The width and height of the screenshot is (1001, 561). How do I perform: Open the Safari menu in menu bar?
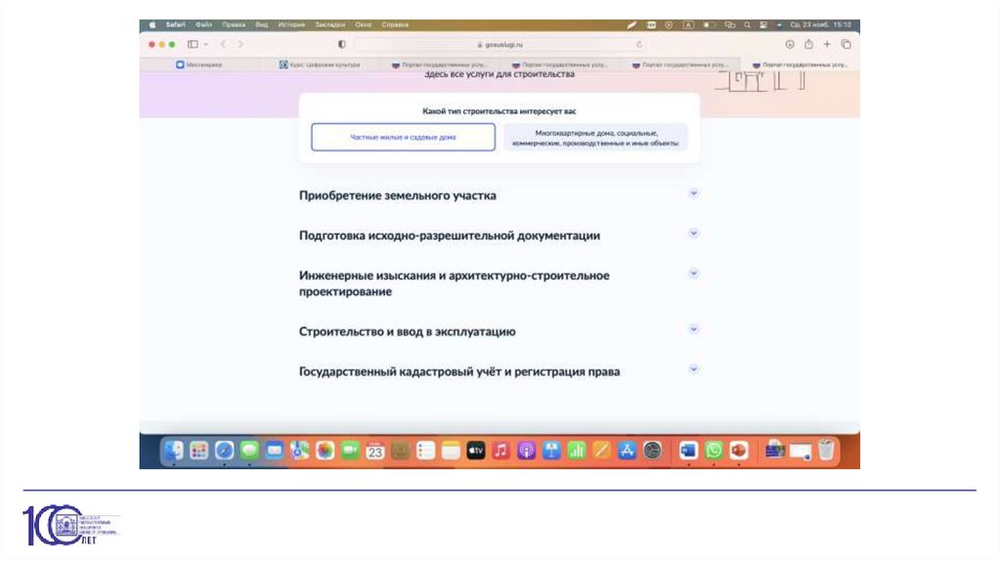tap(175, 24)
